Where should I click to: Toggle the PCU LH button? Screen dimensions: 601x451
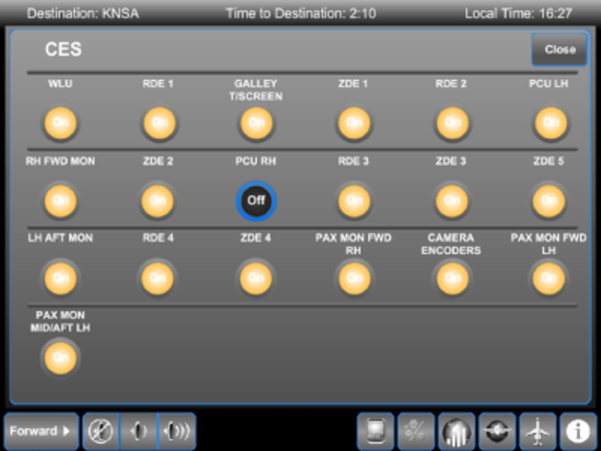click(x=549, y=123)
